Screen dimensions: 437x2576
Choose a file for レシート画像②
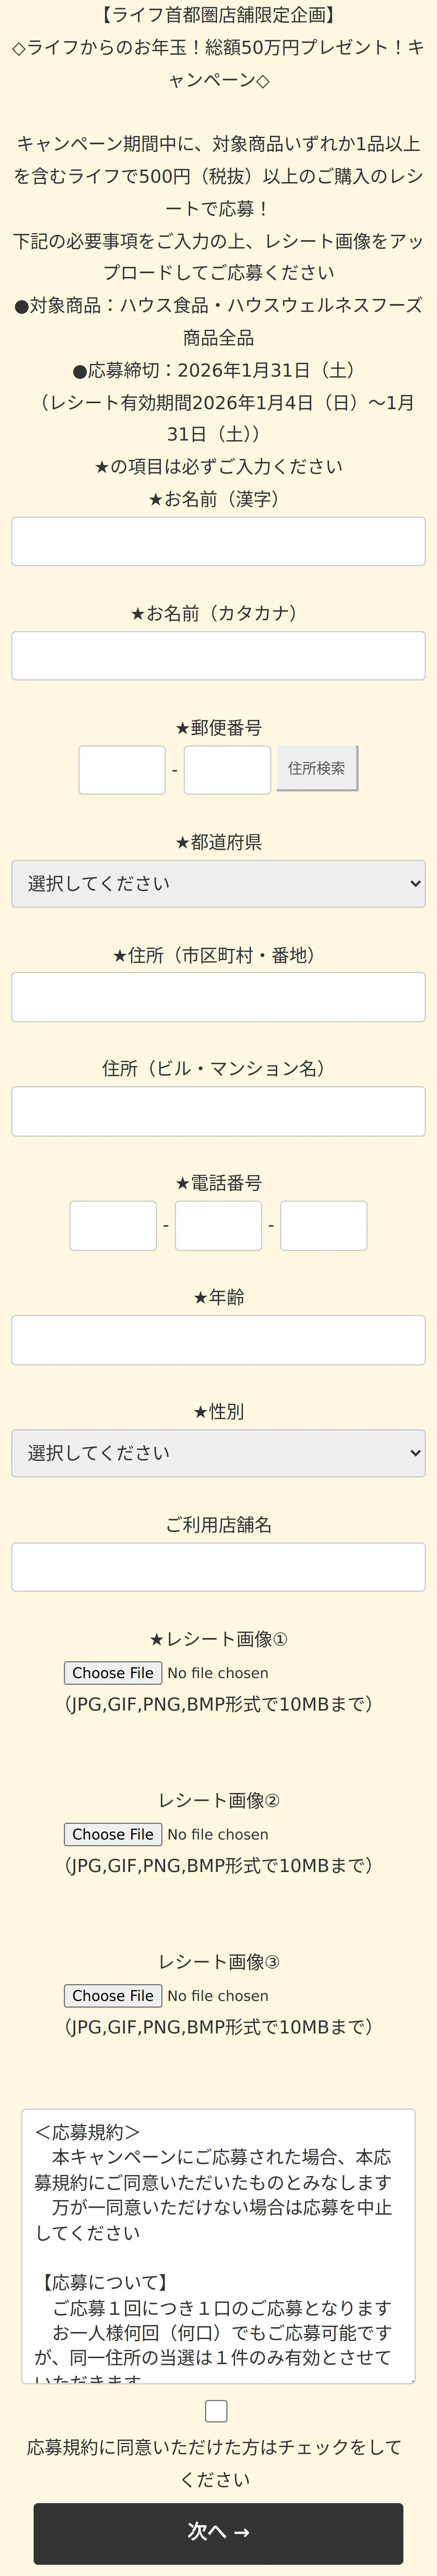pos(113,1834)
